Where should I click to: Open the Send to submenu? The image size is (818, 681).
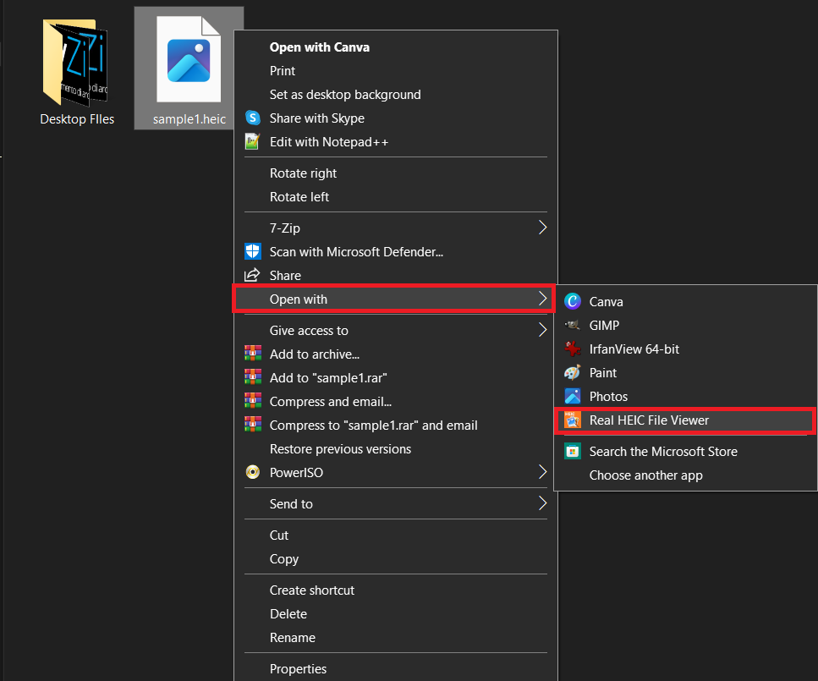click(x=292, y=503)
